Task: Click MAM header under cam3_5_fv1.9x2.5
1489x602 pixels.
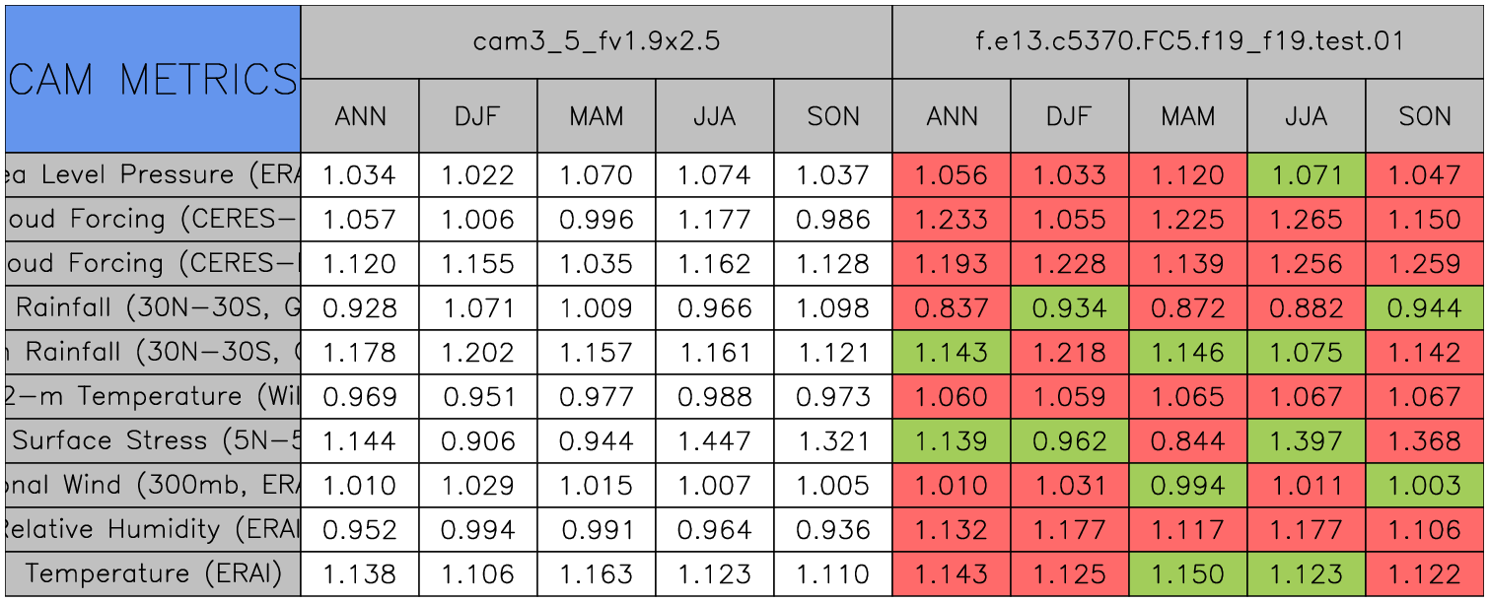Action: 597,116
